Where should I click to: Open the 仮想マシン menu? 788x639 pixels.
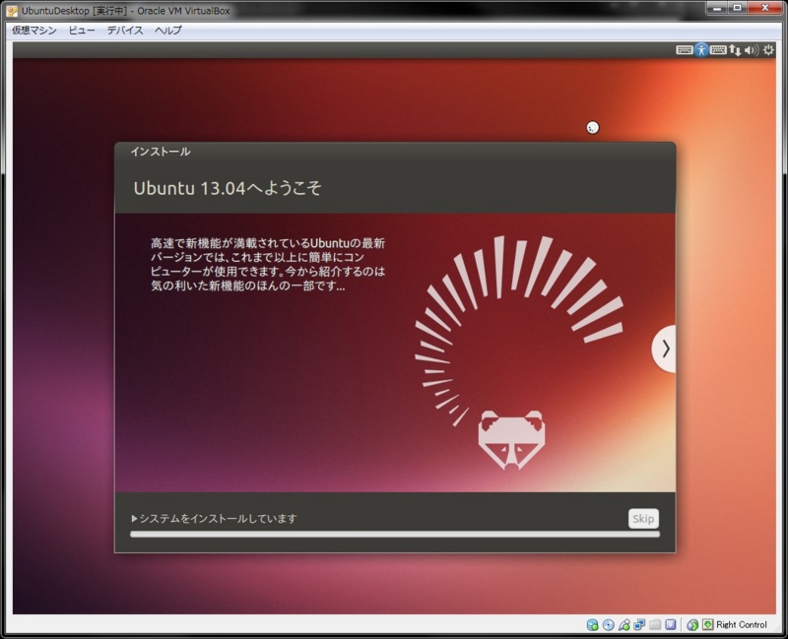tap(34, 31)
